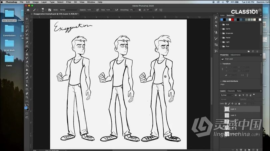Select the Move tool

(x=27, y=19)
